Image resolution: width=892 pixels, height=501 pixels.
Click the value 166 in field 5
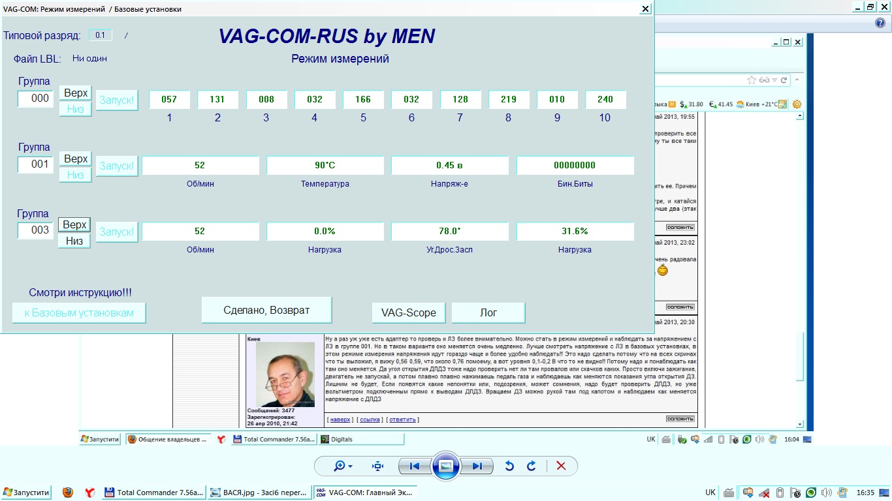363,100
